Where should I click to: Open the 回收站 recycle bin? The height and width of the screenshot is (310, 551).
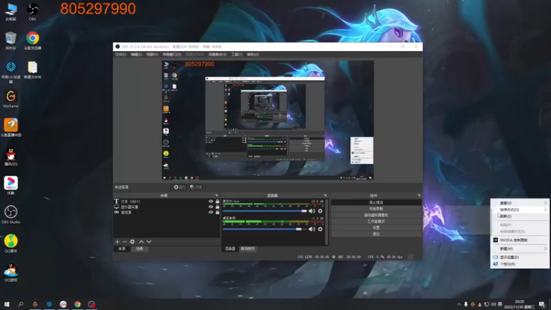11,41
